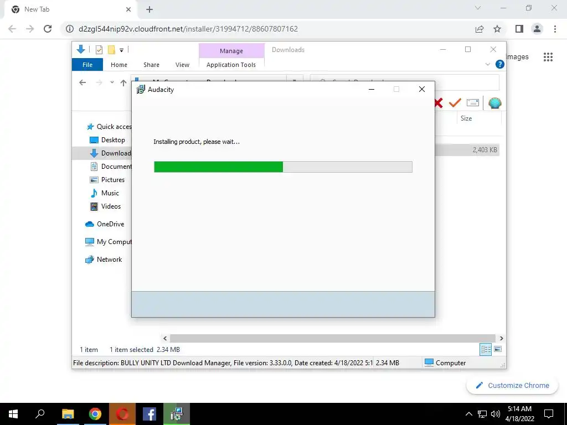Image resolution: width=567 pixels, height=425 pixels.
Task: Bookmark this tab with the star icon
Action: [497, 29]
